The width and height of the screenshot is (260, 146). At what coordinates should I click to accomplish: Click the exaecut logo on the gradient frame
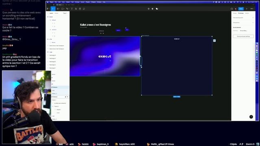pos(105,56)
